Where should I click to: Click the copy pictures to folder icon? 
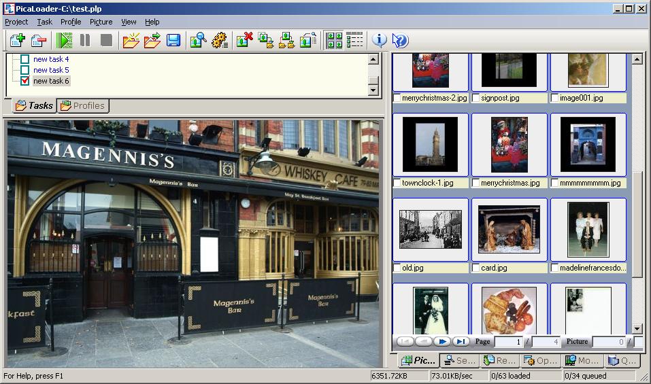[x=266, y=40]
